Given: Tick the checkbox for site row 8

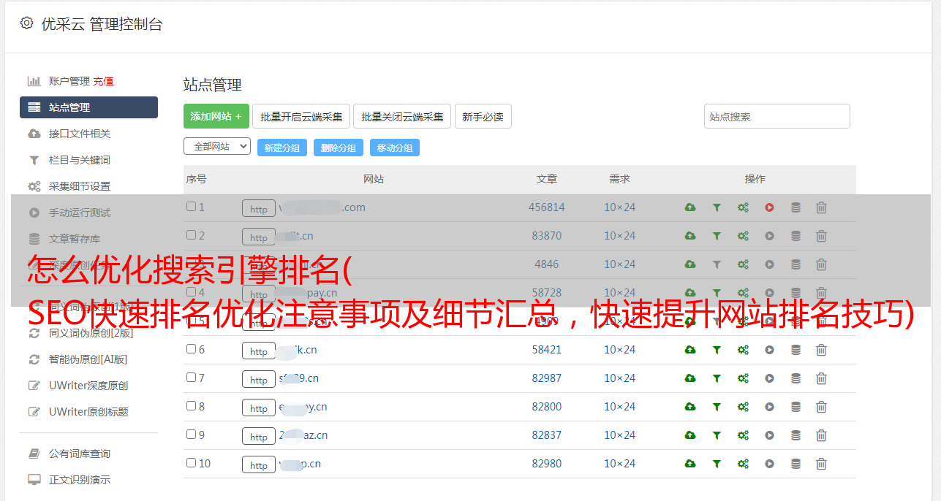Looking at the screenshot, I should [x=191, y=406].
